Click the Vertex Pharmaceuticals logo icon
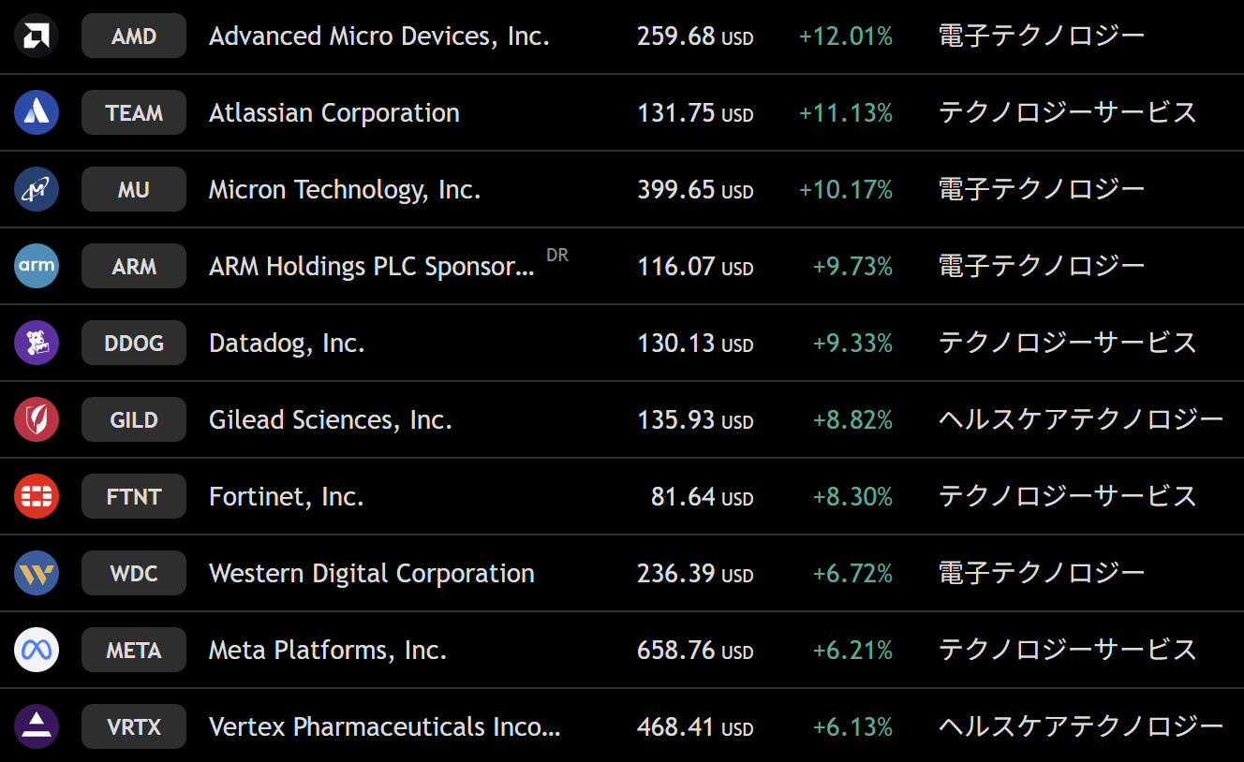The image size is (1244, 762). click(37, 727)
